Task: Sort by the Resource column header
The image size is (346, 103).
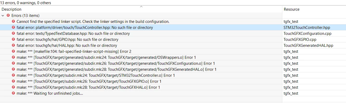Action: pos(291,9)
